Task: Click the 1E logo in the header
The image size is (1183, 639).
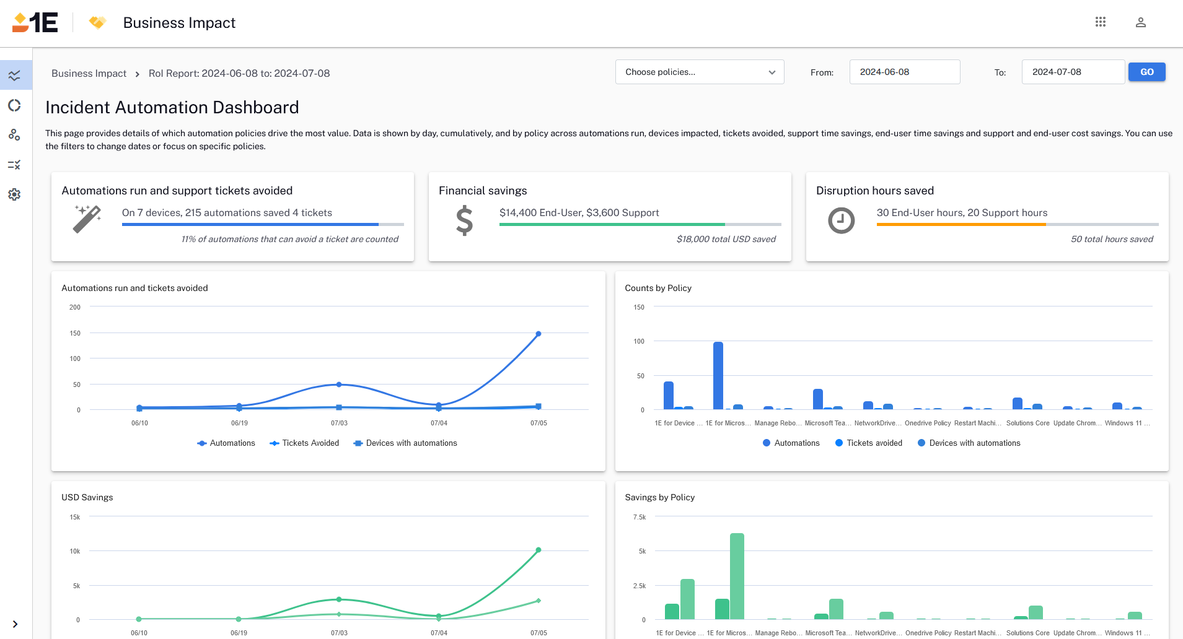Action: 35,23
